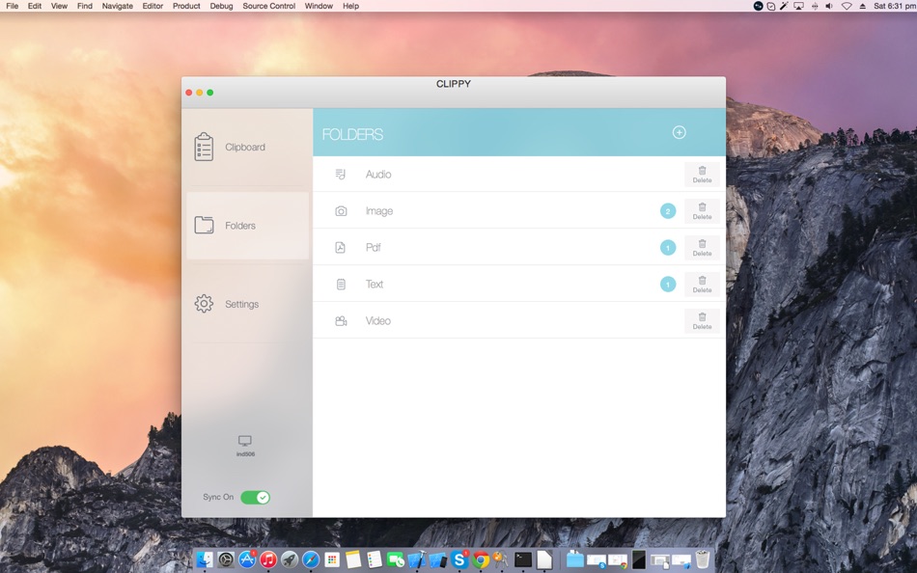Image resolution: width=917 pixels, height=573 pixels.
Task: Click the volume icon in the menu bar
Action: click(x=829, y=6)
